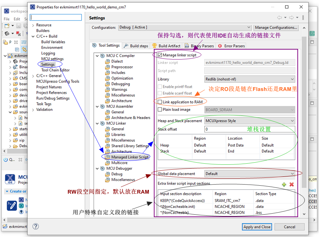
Task: Open Global data placement dropdown
Action: pyautogui.click(x=250, y=174)
